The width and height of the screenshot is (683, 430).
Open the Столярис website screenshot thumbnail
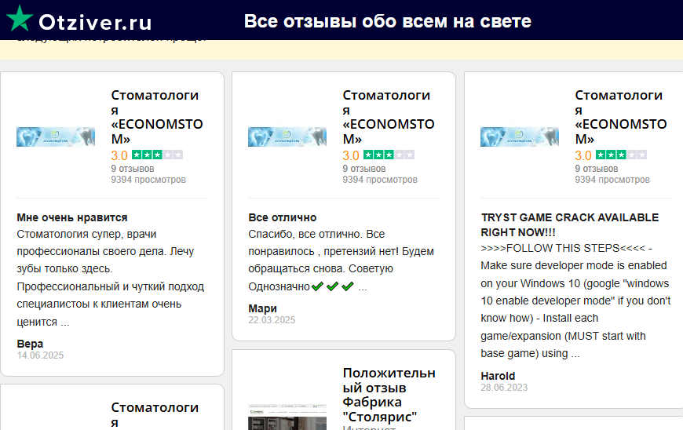287,417
